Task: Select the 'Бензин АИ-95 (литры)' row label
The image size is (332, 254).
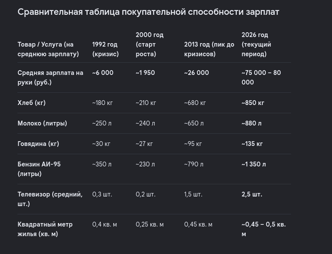Action: [39, 169]
